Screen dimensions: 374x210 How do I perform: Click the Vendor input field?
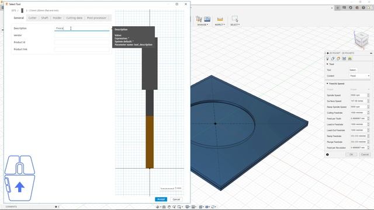(82, 35)
